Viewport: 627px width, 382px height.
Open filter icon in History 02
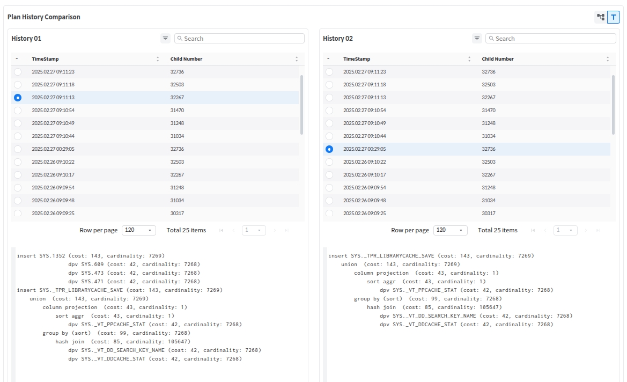pos(477,39)
